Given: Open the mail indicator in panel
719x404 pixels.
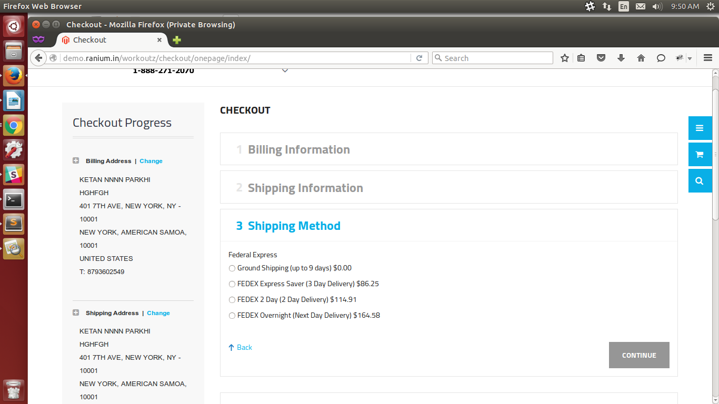Looking at the screenshot, I should pos(640,6).
